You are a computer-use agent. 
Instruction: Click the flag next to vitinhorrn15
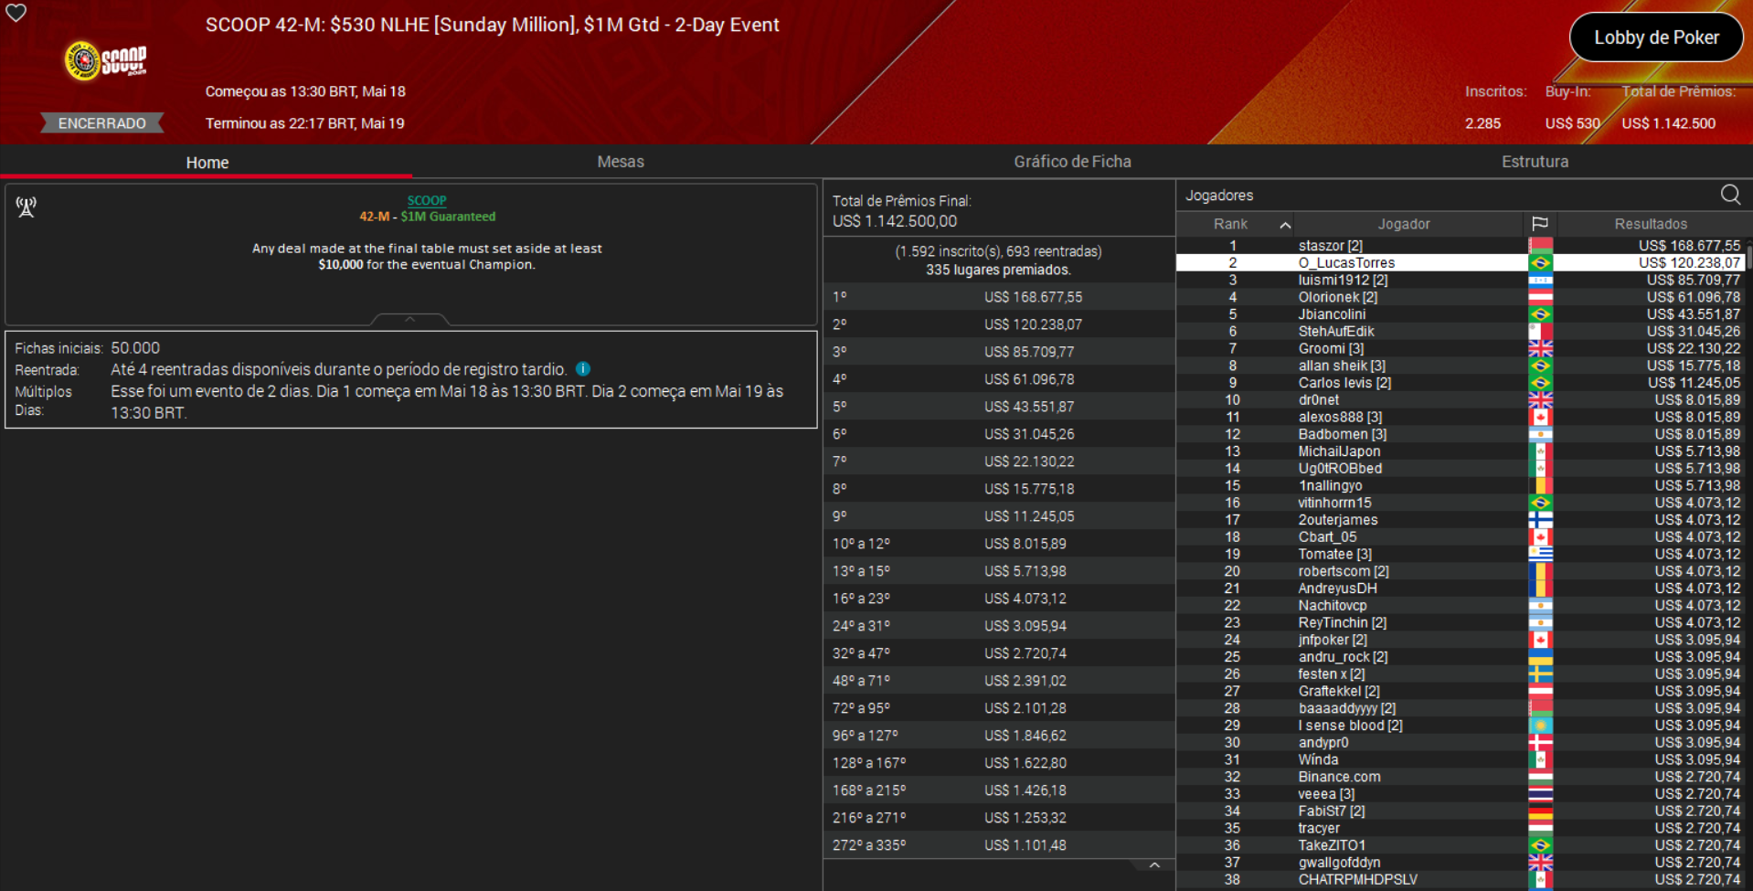coord(1540,503)
